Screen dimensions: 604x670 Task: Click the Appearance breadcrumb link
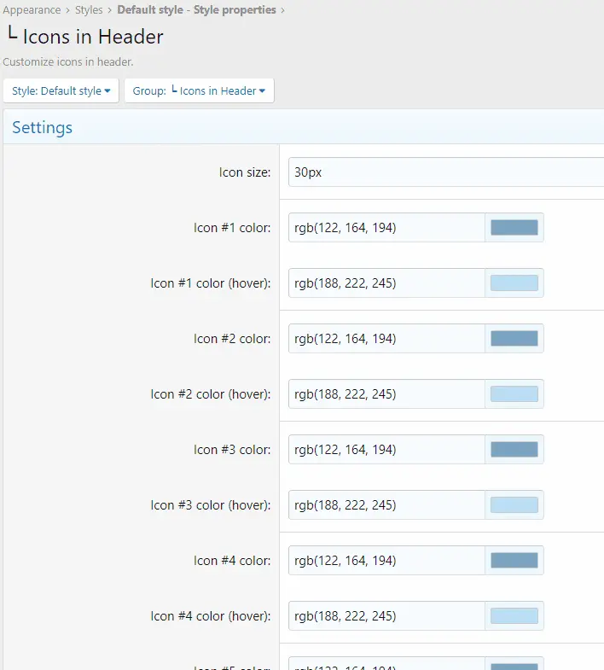click(32, 10)
